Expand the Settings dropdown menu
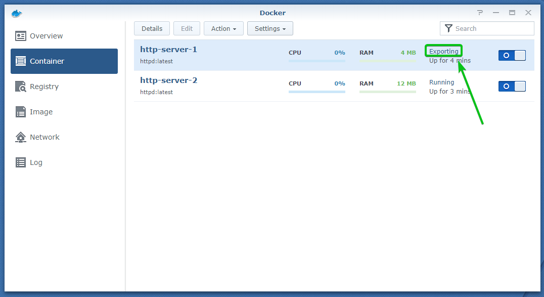This screenshot has width=544, height=297. [270, 29]
